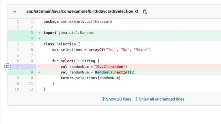Image resolution: width=221 pixels, height=124 pixels.
Task: Click Show 20 lines
Action: (x=117, y=99)
